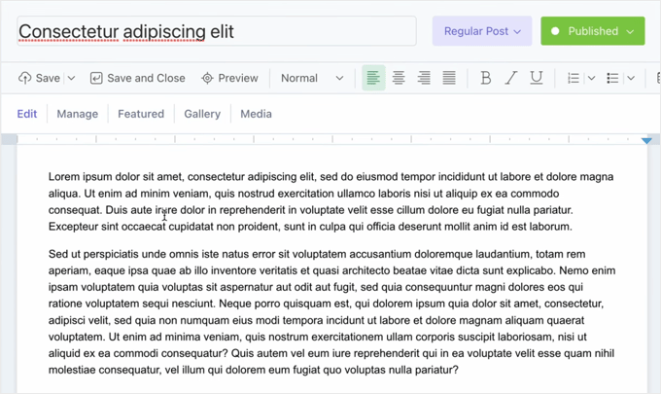The image size is (661, 394).
Task: Toggle italic formatting
Action: point(510,78)
